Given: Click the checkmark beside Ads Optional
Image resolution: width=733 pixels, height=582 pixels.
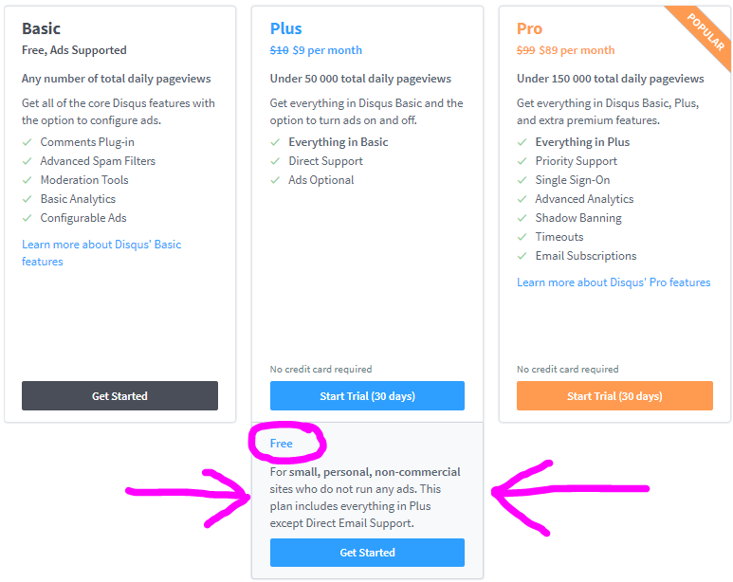Looking at the screenshot, I should coord(276,180).
